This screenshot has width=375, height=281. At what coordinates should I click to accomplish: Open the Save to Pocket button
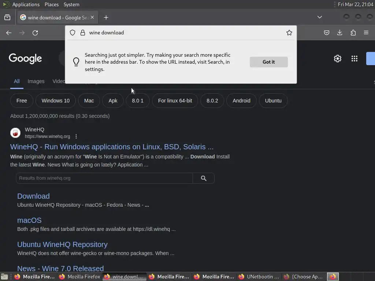click(327, 33)
